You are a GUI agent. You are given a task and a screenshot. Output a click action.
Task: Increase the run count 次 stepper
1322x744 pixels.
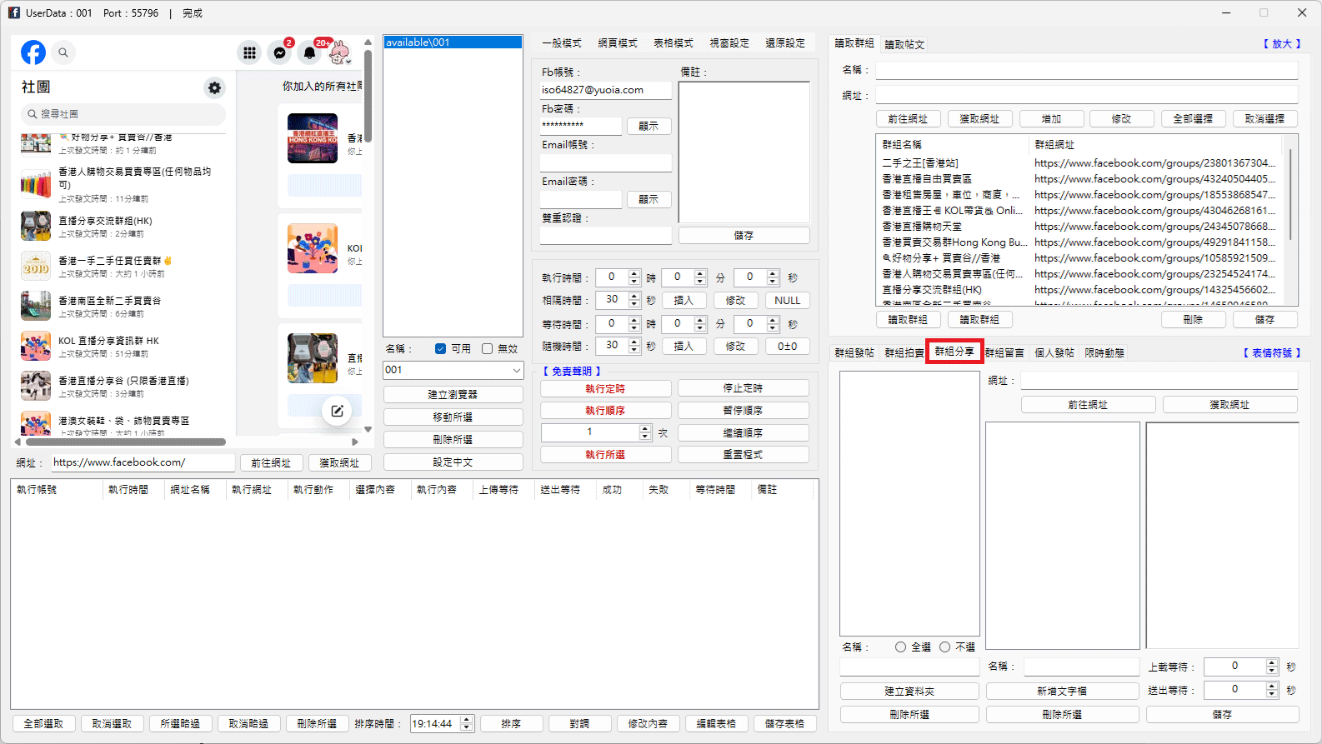644,428
